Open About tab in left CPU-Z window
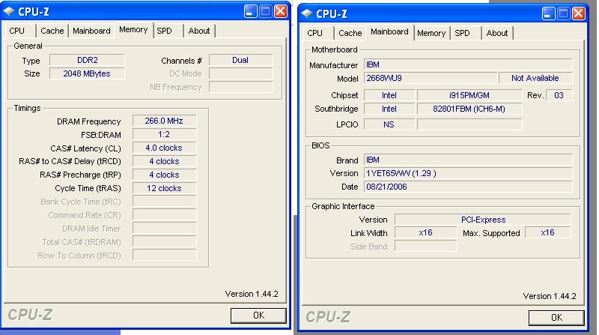This screenshot has height=335, width=599. click(199, 31)
